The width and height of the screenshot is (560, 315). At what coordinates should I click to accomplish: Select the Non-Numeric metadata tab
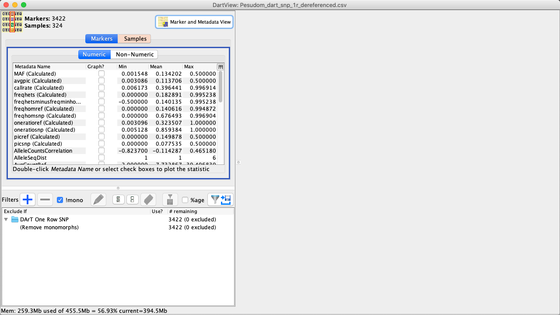point(134,54)
